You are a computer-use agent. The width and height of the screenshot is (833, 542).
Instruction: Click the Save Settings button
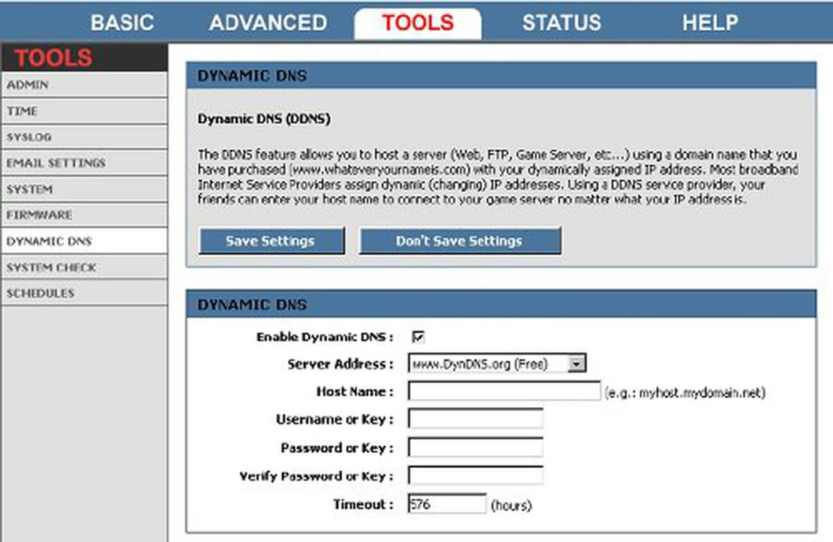pyautogui.click(x=271, y=241)
